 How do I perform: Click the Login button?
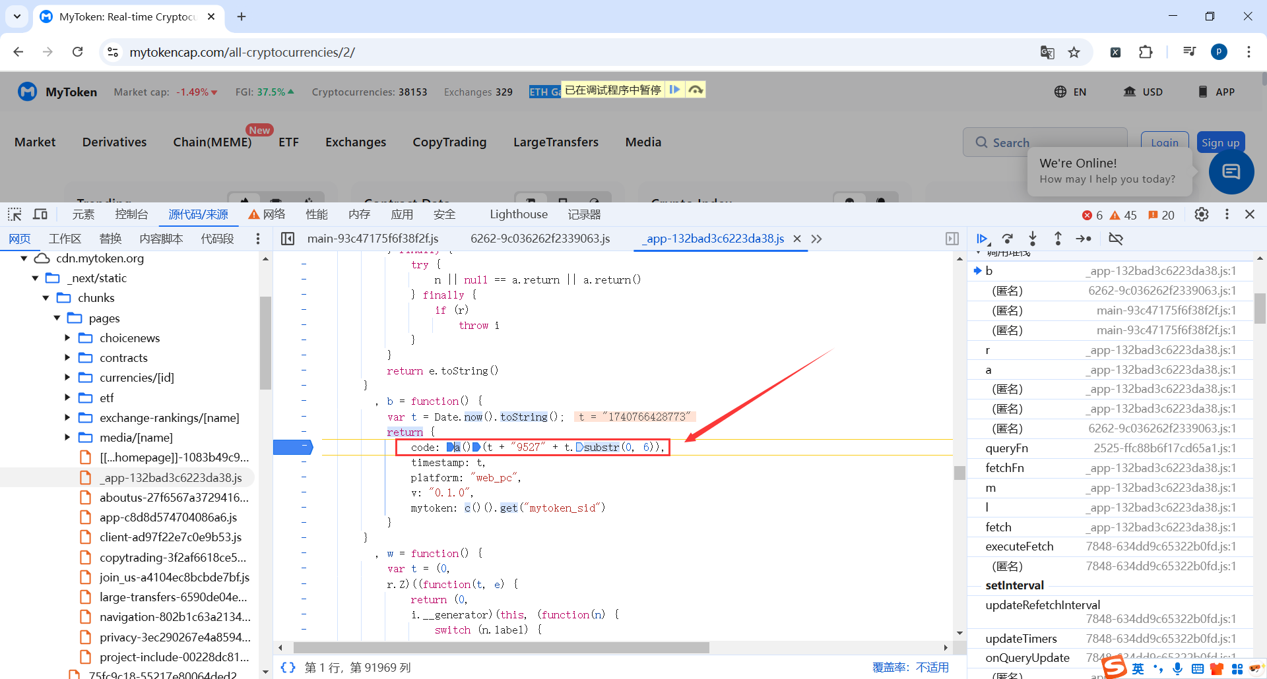point(1165,142)
